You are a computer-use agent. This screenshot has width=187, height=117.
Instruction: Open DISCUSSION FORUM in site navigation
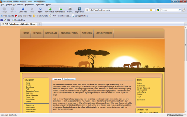point(70,33)
